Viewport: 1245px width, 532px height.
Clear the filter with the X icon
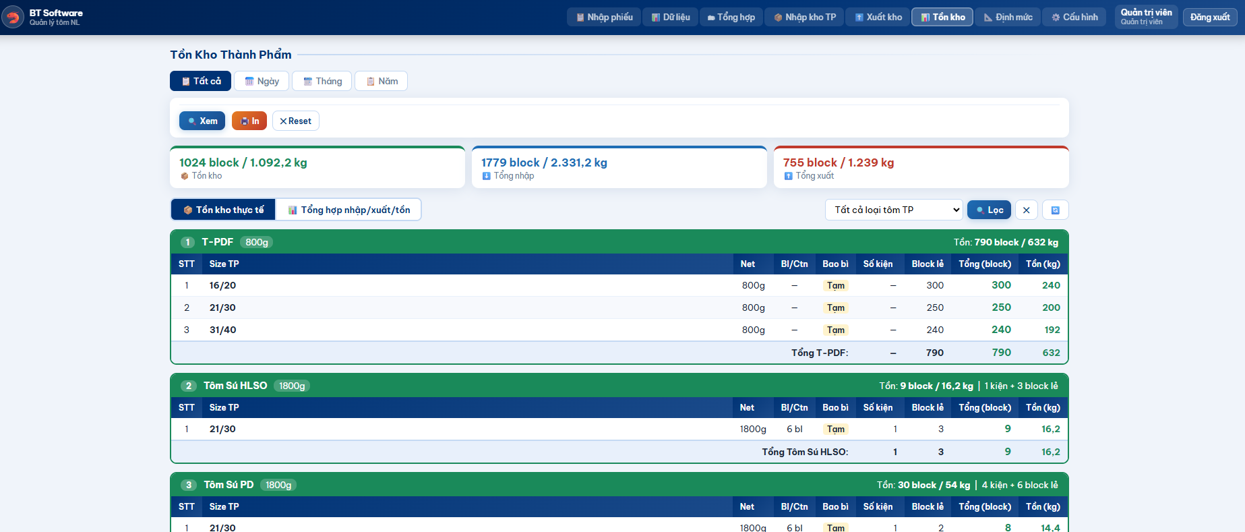(x=1026, y=210)
